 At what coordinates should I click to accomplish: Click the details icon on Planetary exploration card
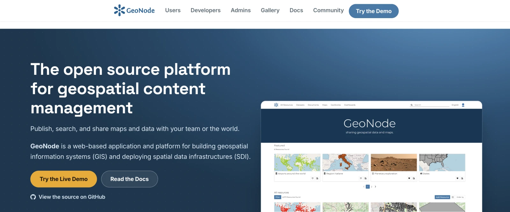(414, 178)
